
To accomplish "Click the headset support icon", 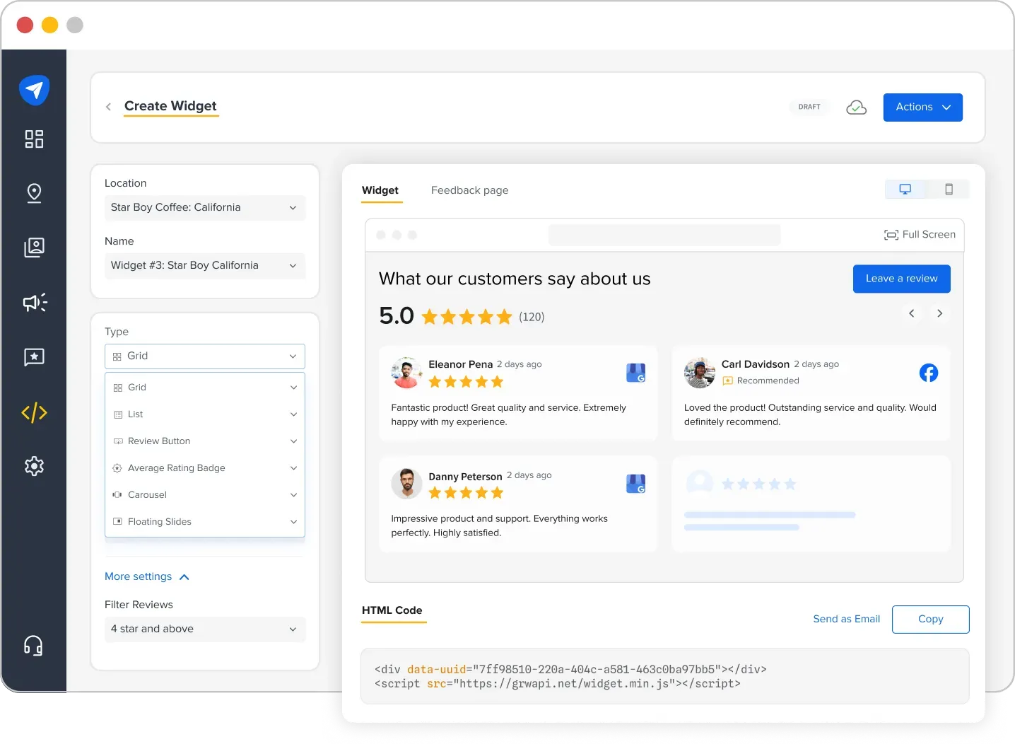I will pos(34,644).
